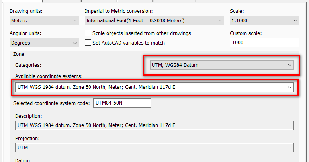309x162 pixels.
Task: Click the chevron on the 1:1000 Scale combo
Action: tap(295, 20)
